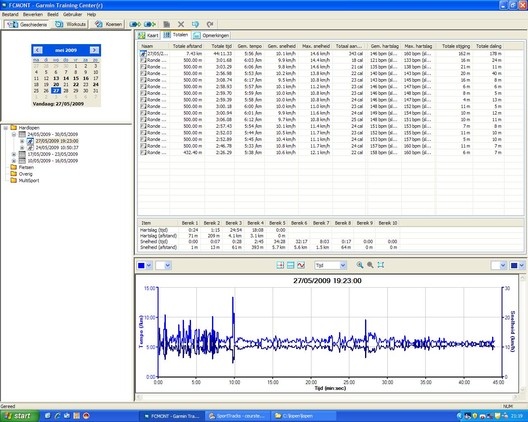Open the second left graph dropdown

coord(167,265)
